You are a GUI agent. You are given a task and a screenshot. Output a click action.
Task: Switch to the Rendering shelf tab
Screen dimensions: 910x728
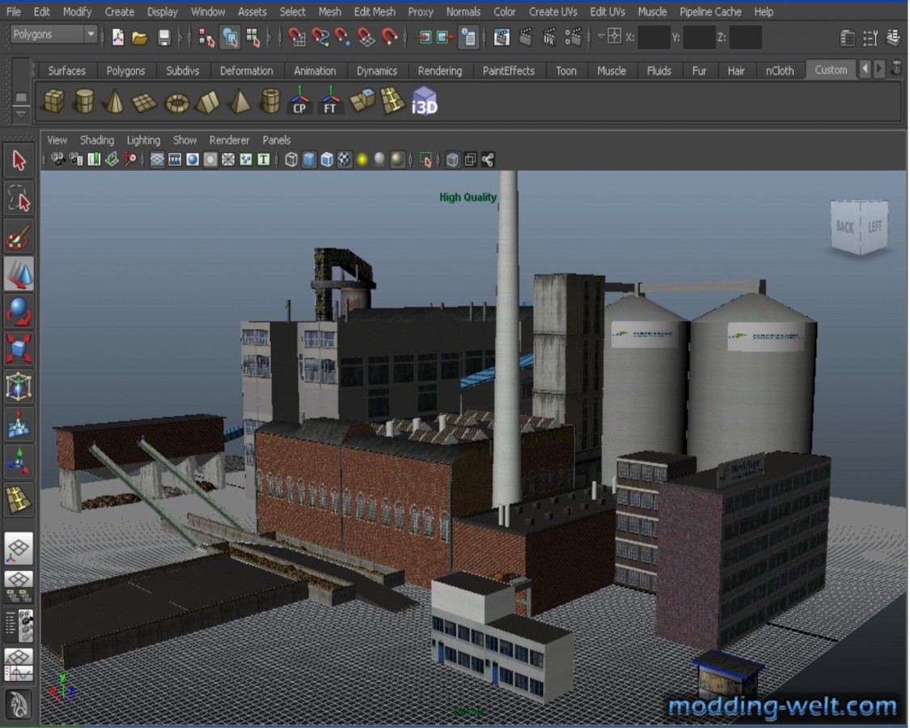point(440,71)
